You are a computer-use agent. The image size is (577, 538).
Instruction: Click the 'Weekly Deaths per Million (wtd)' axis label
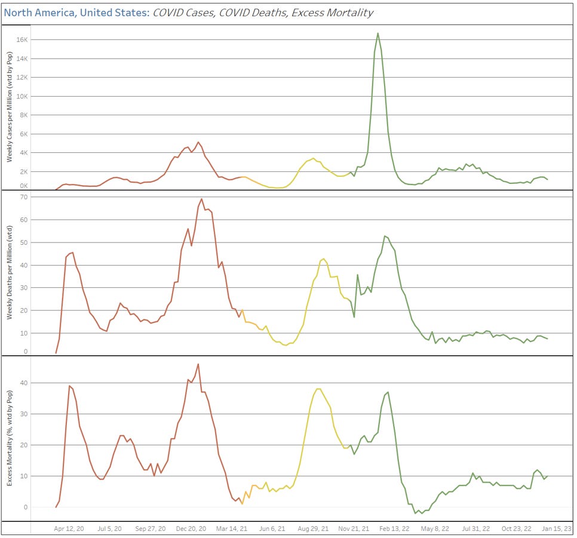pos(10,272)
